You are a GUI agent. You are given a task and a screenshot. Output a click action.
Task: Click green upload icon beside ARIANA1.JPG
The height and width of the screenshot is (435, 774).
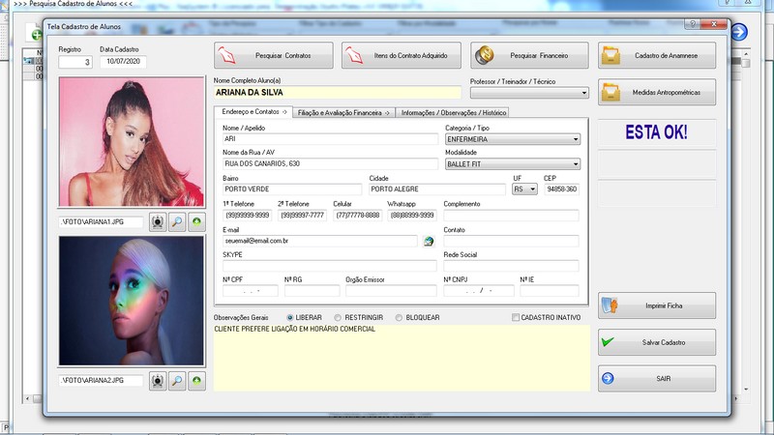pos(196,222)
